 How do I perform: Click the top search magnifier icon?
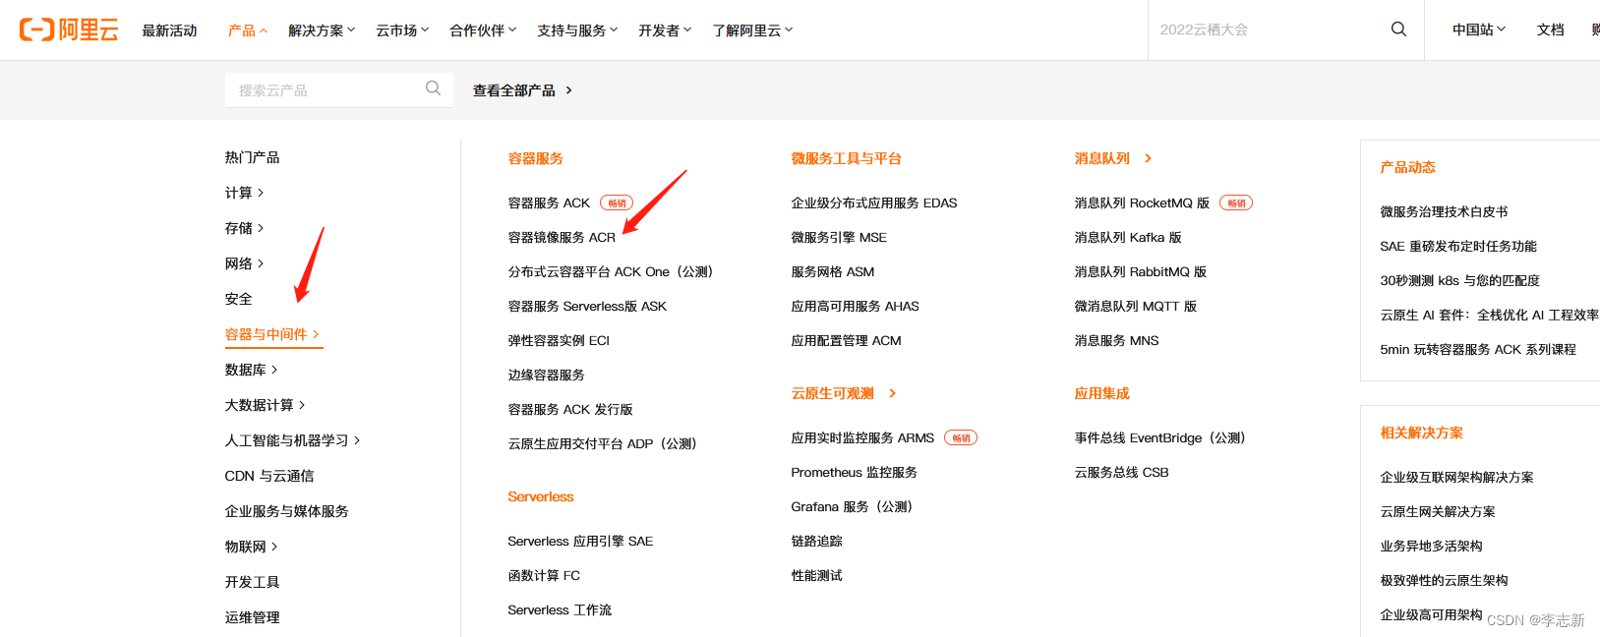1398,29
